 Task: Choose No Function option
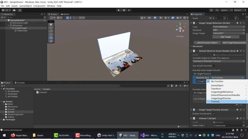point(227,81)
